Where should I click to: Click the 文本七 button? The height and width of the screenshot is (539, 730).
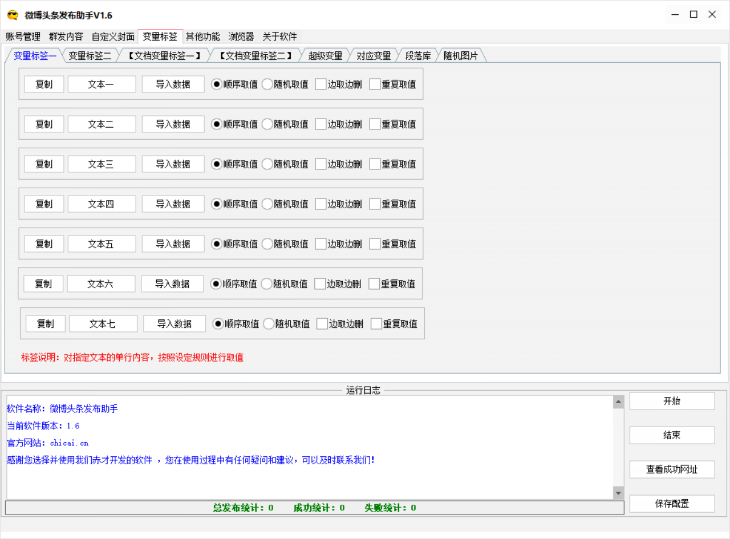pos(103,323)
